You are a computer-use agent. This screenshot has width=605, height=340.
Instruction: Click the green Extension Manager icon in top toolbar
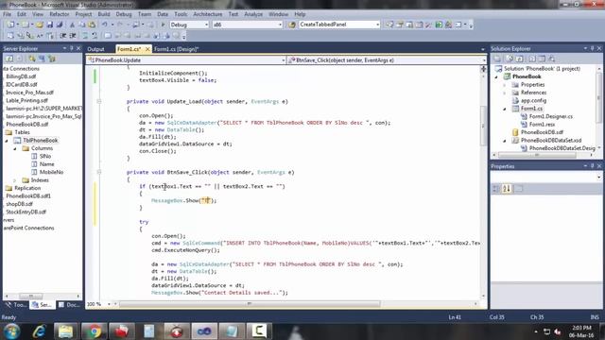(x=439, y=25)
